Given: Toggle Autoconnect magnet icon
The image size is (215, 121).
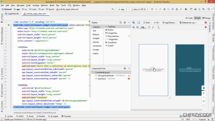Looking at the screenshot, I should 137,27.
